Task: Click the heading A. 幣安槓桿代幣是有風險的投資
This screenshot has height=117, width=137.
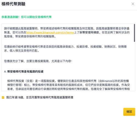Action: (24, 72)
